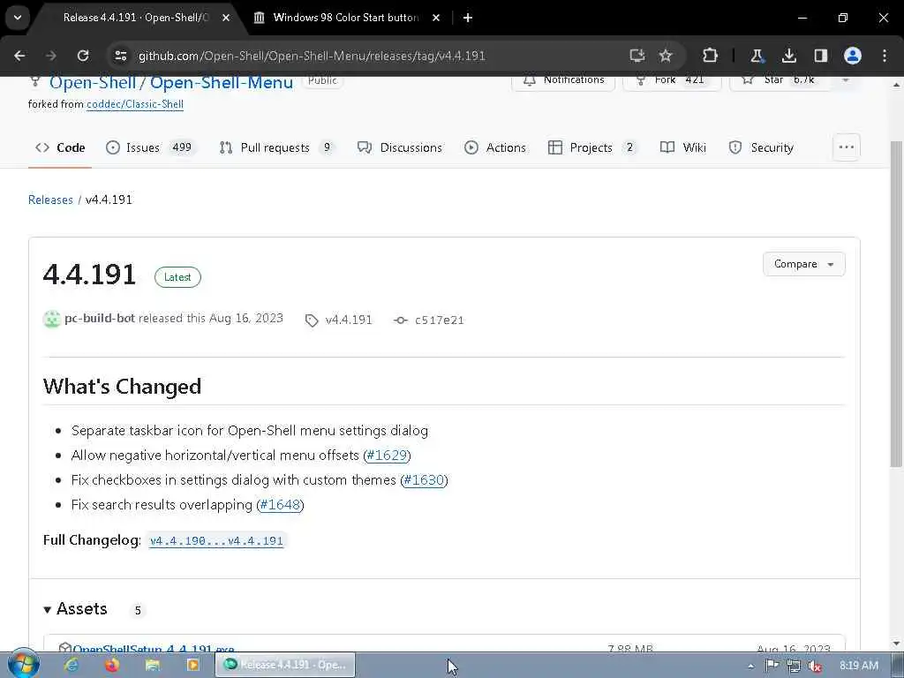Open commit c517e21

[x=429, y=320]
